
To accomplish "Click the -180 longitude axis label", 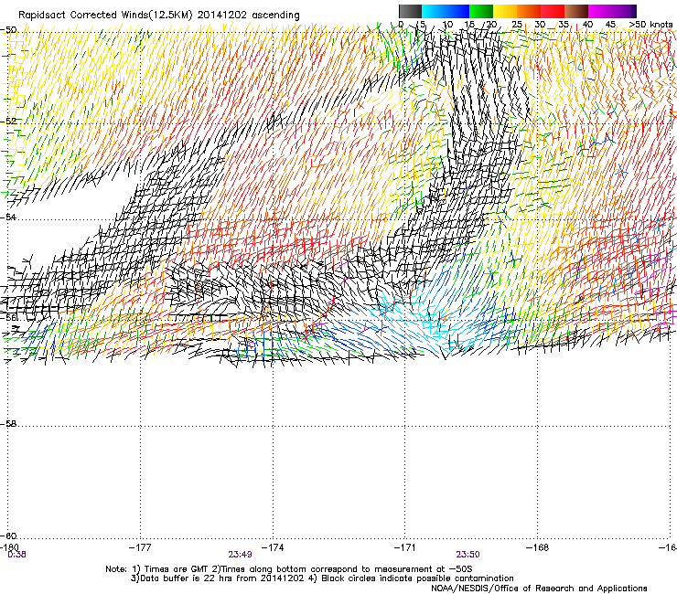I will (9, 547).
